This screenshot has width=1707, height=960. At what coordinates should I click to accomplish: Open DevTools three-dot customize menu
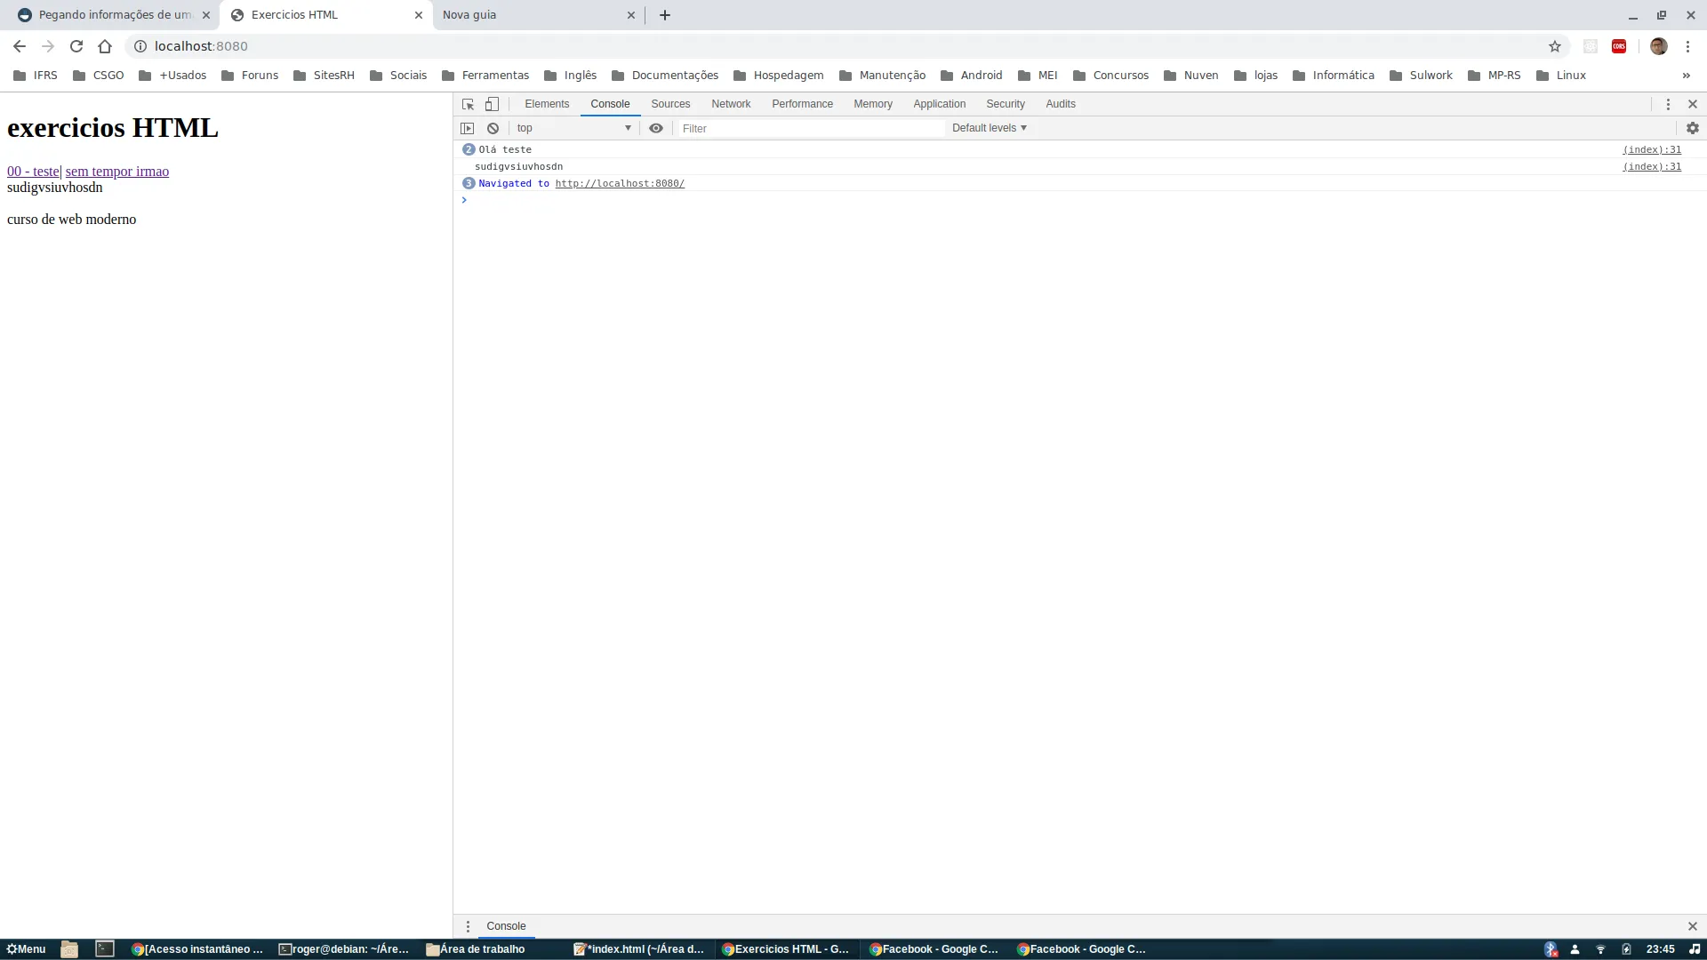pos(1668,104)
